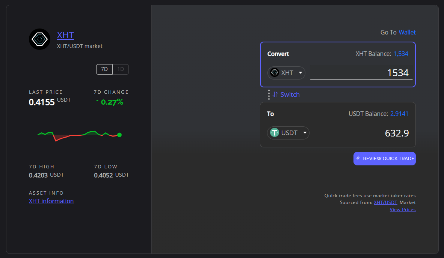Click the 7D price sparkline chart

point(80,135)
